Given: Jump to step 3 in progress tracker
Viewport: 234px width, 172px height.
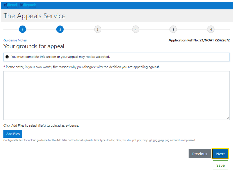Looking at the screenshot, I should pos(98,29).
